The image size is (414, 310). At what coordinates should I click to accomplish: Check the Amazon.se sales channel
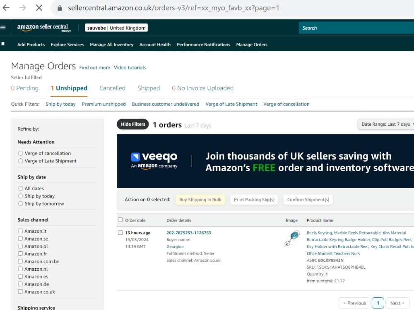point(20,238)
